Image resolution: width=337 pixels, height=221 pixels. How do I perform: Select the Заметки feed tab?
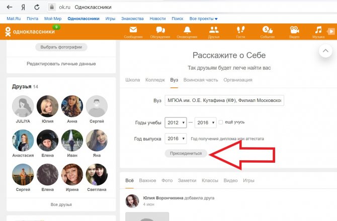(187, 180)
